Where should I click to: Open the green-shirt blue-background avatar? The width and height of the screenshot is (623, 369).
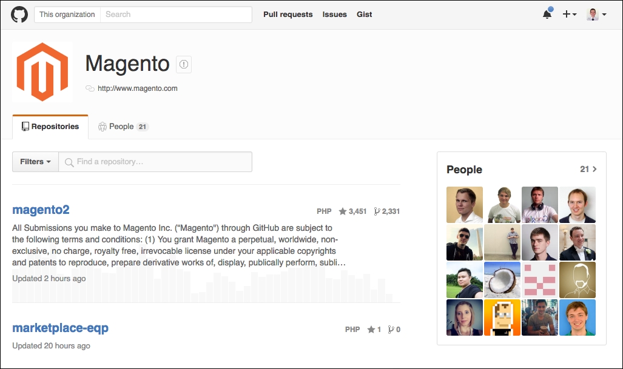coord(578,317)
